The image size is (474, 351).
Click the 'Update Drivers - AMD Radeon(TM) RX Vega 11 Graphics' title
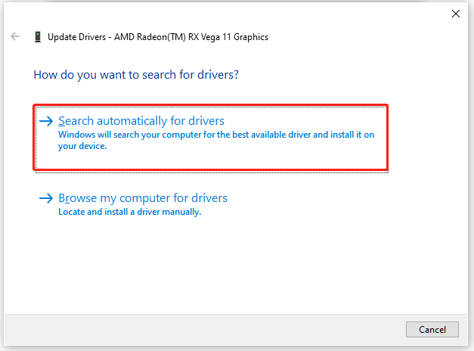[158, 37]
